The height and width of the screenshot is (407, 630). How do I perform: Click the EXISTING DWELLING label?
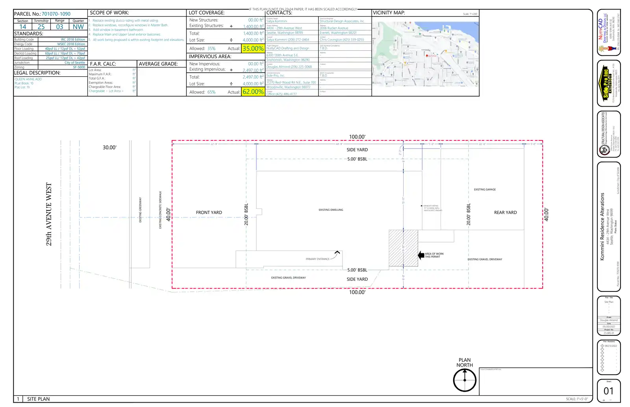click(331, 210)
